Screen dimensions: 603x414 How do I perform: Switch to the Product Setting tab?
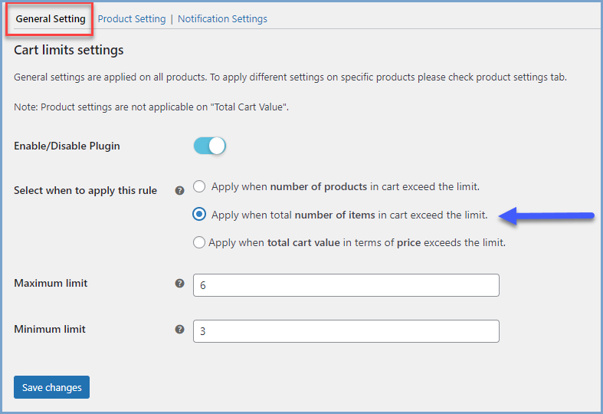pos(132,19)
